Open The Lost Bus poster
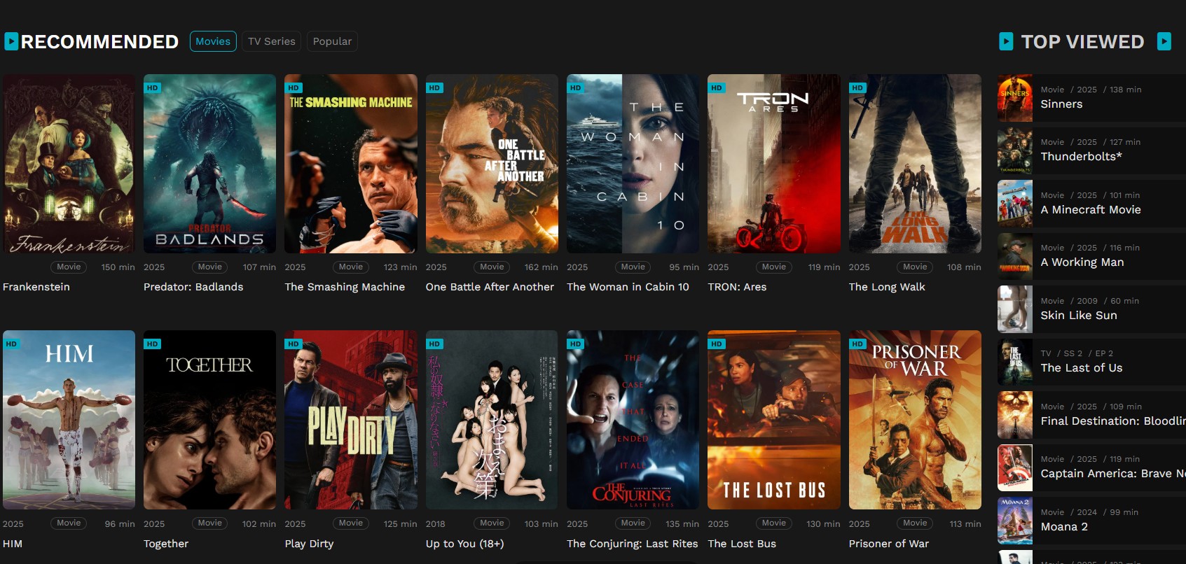Screen dimensions: 1186x564 point(774,420)
